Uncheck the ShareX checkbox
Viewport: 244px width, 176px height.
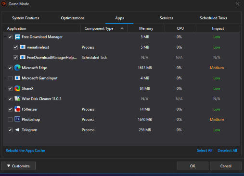pyautogui.click(x=10, y=88)
